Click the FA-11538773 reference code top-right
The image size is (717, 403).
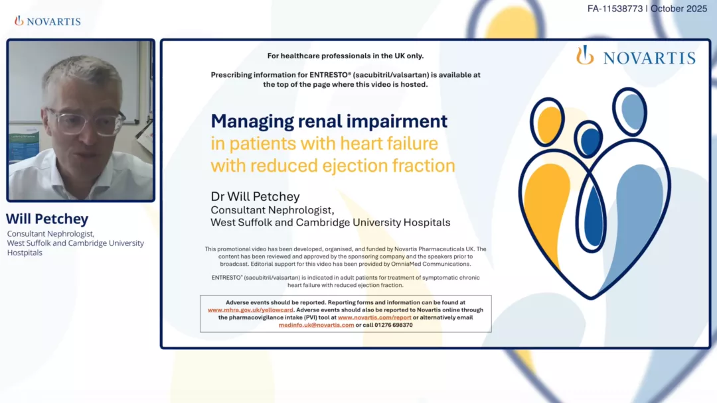[x=616, y=9]
